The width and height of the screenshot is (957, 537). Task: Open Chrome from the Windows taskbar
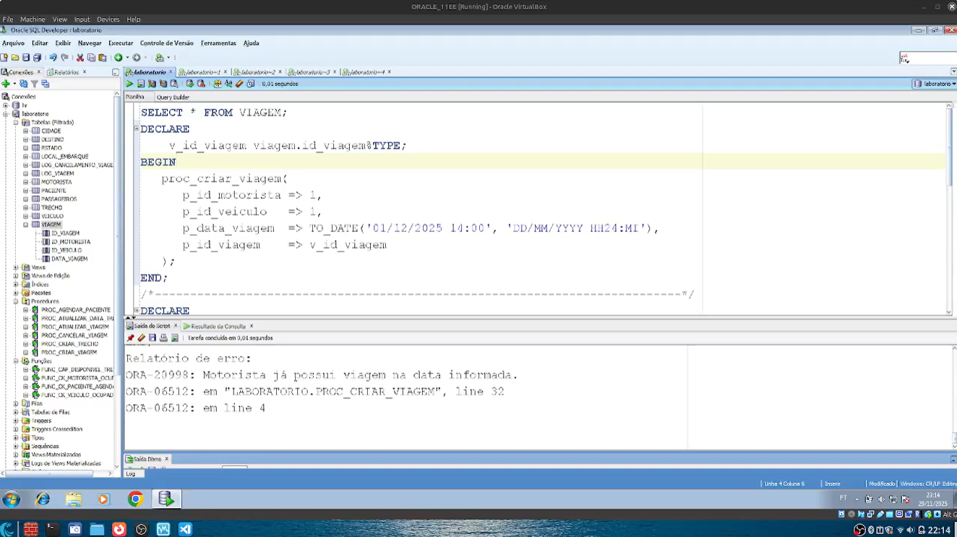pyautogui.click(x=135, y=499)
